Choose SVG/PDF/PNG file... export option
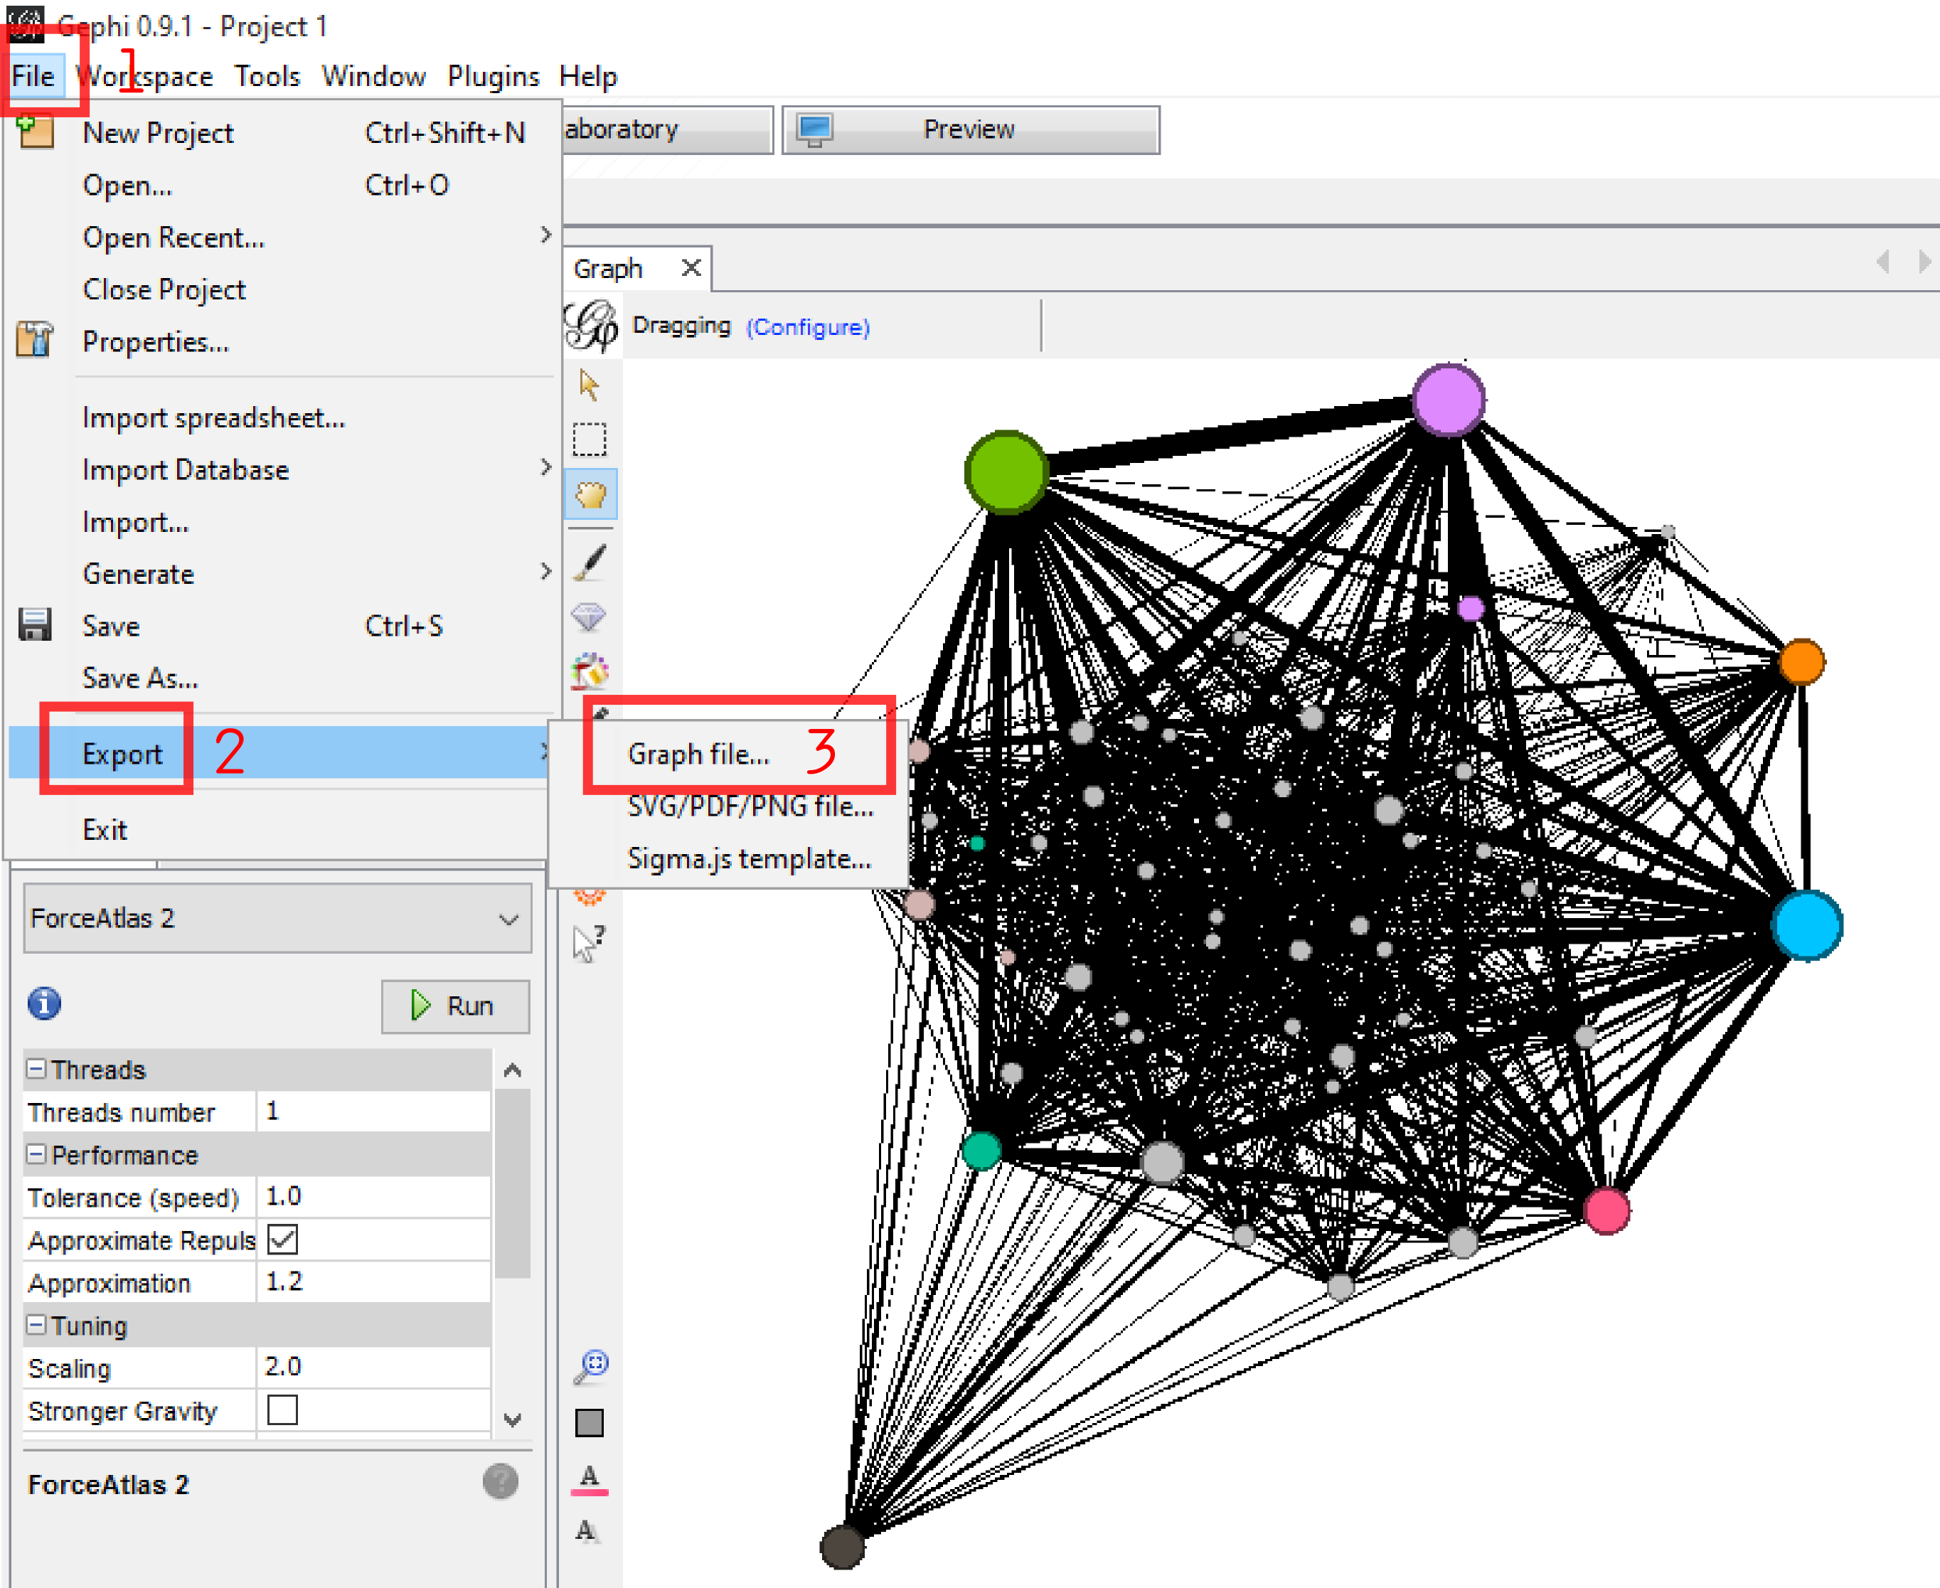Screen dimensions: 1940x1588 click(x=729, y=806)
